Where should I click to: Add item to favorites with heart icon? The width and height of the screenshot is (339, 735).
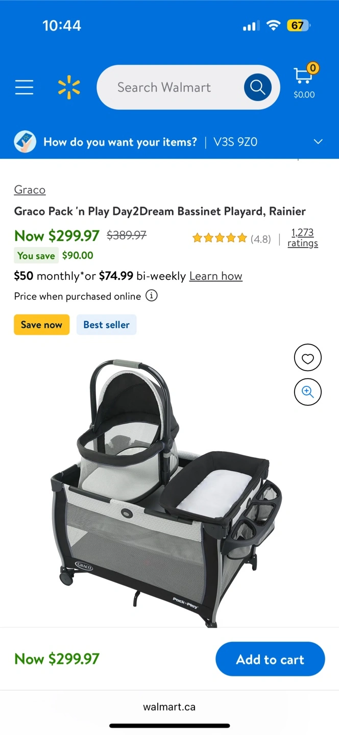308,358
